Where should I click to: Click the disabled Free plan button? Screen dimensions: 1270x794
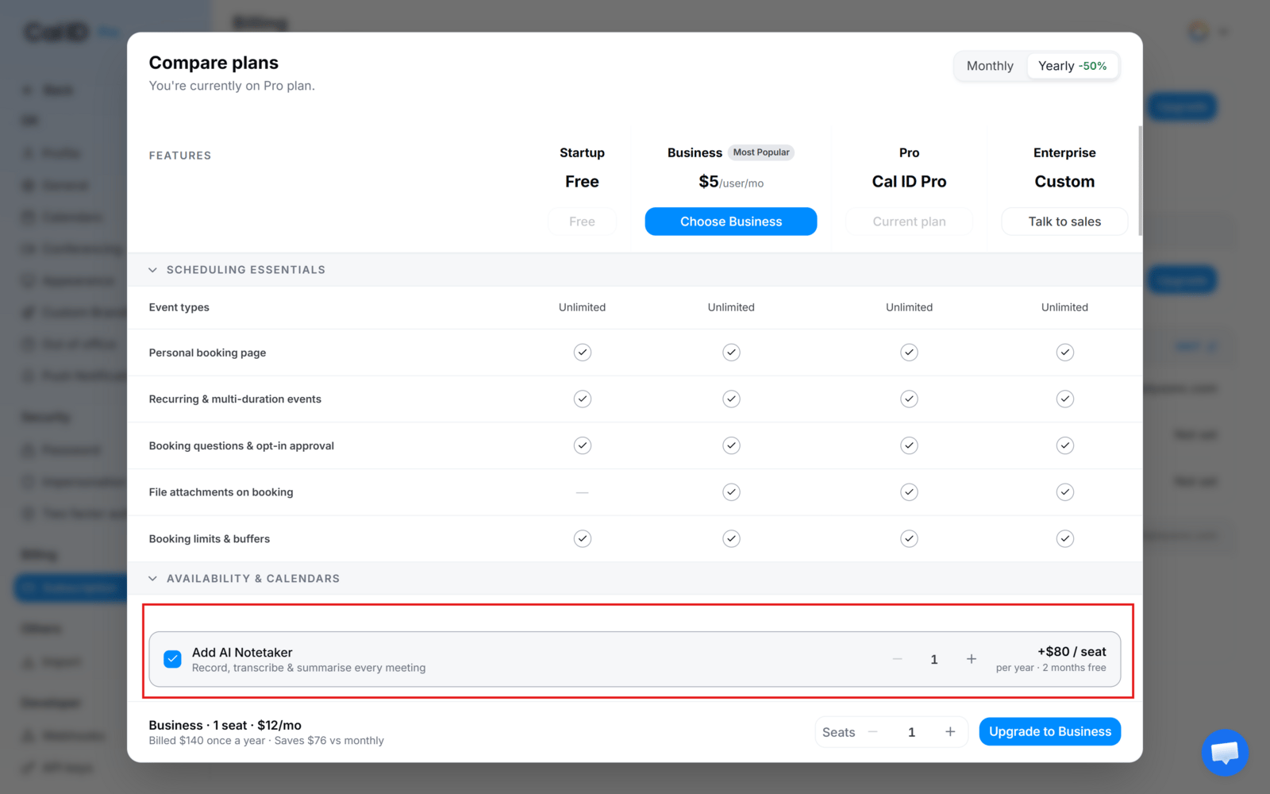coord(582,222)
